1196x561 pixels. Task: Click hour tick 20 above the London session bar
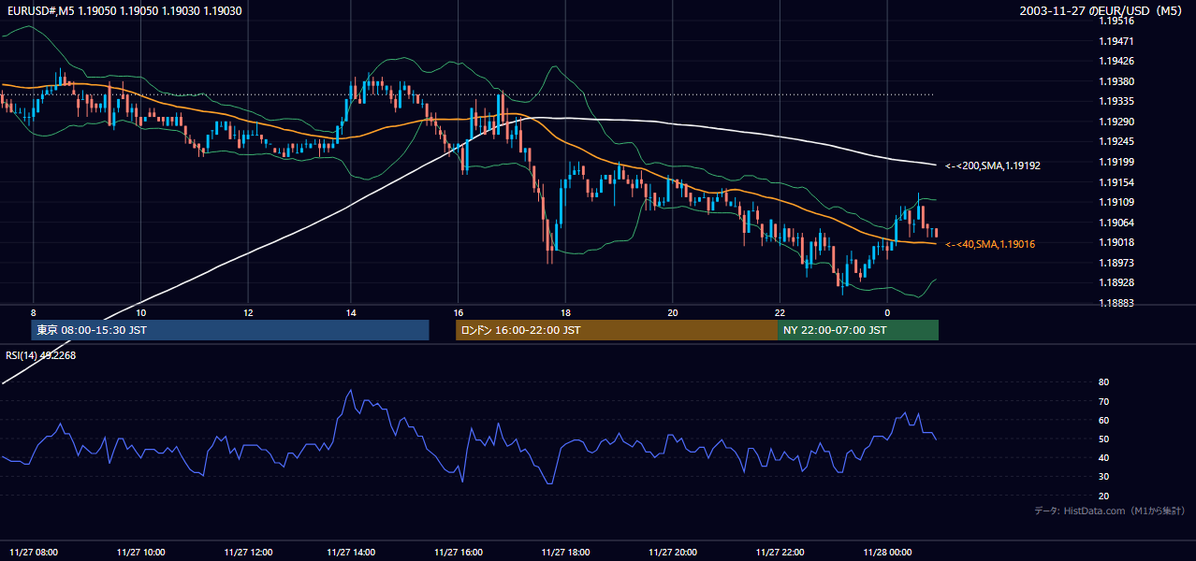pos(673,312)
